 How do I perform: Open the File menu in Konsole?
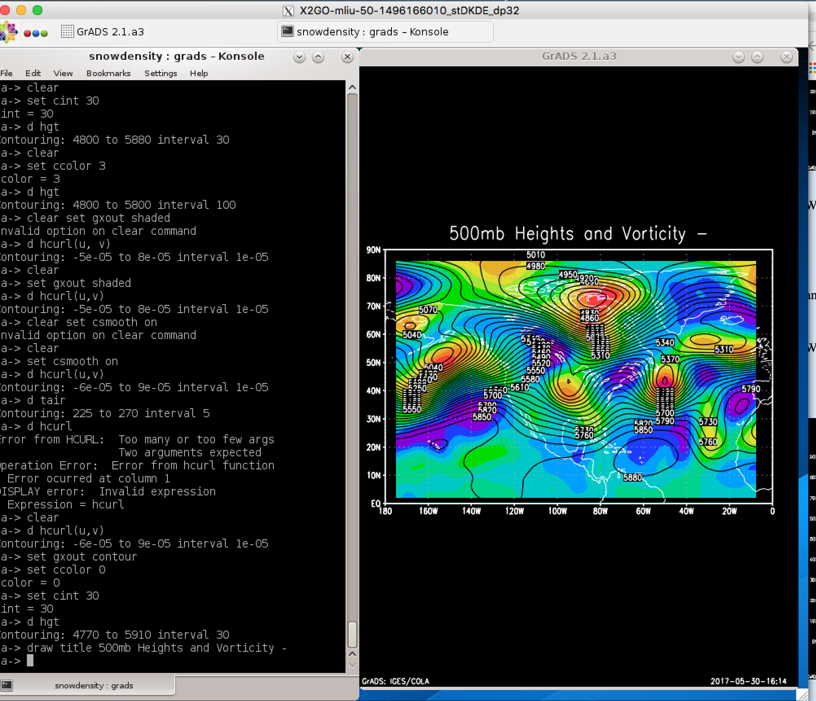6,73
